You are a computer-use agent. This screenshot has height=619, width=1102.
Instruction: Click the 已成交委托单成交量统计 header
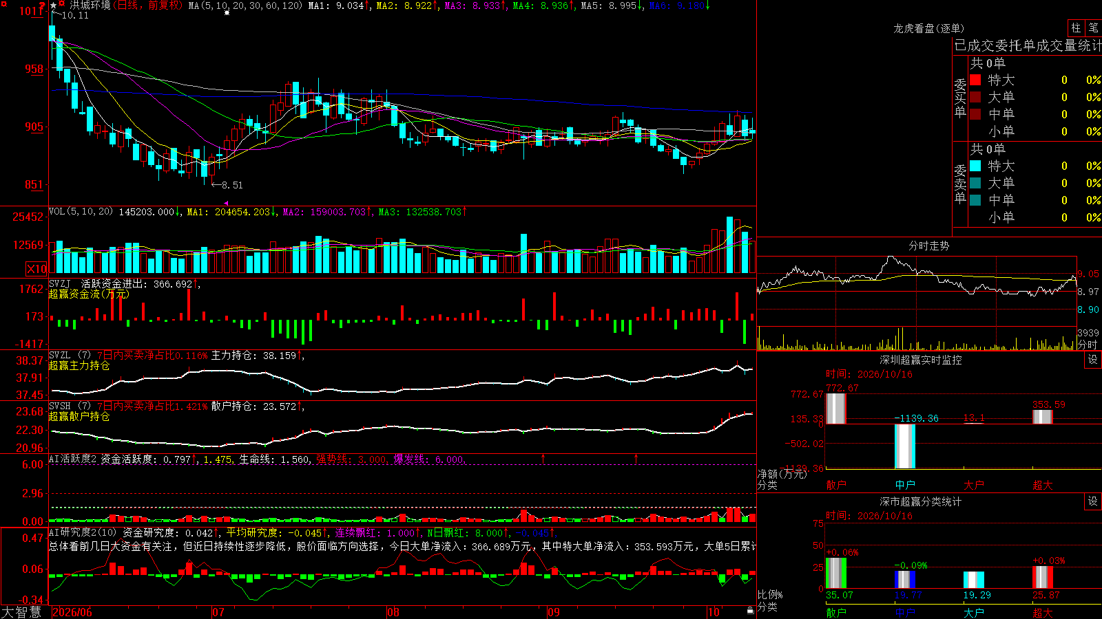[1028, 45]
